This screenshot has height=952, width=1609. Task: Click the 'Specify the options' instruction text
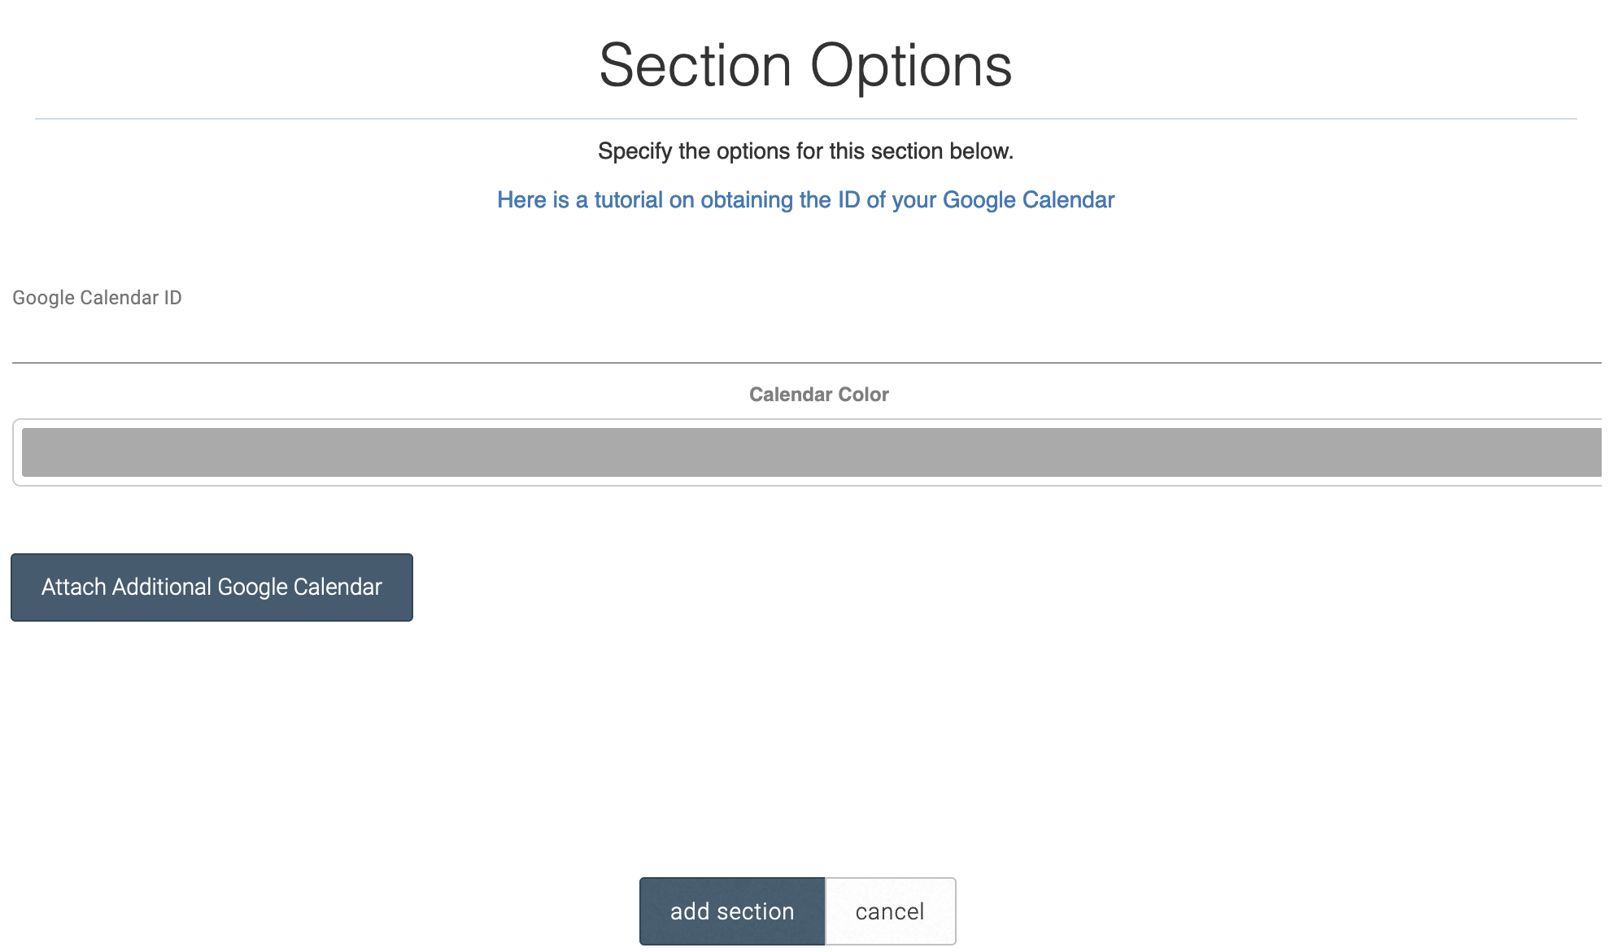point(805,151)
